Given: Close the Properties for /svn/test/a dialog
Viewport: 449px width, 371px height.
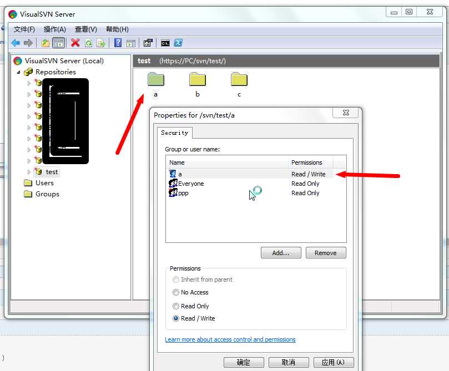Looking at the screenshot, I should [346, 113].
